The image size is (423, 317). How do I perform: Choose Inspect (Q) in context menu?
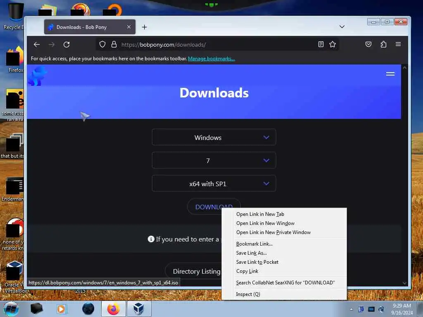click(x=284, y=294)
